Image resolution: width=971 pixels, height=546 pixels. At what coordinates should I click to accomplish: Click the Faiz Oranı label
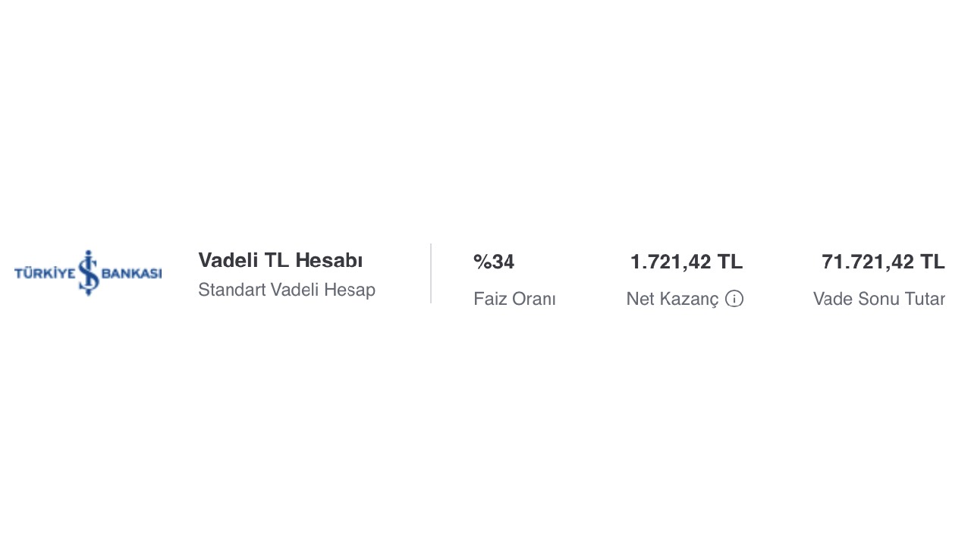pos(514,299)
